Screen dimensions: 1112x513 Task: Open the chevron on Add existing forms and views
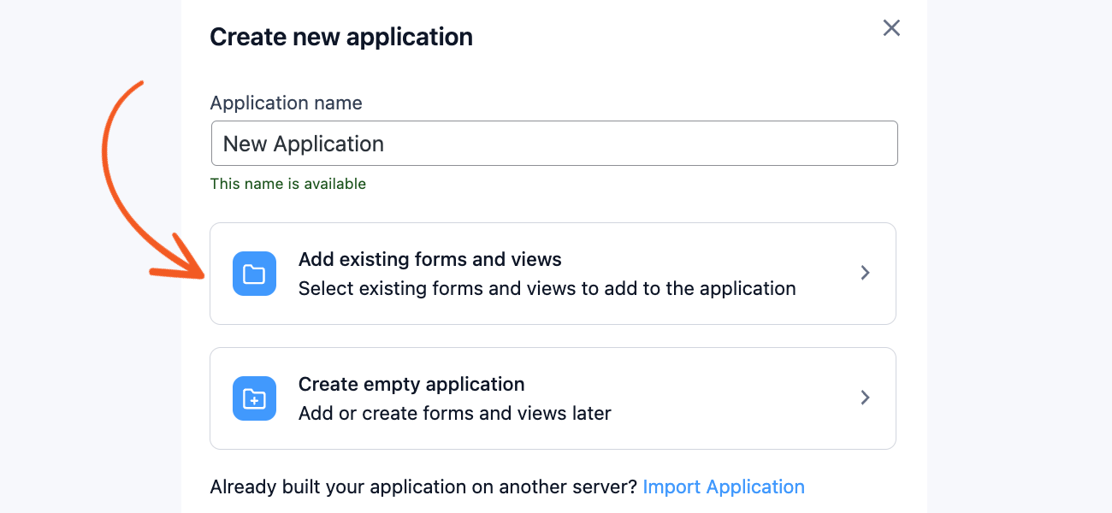(866, 273)
